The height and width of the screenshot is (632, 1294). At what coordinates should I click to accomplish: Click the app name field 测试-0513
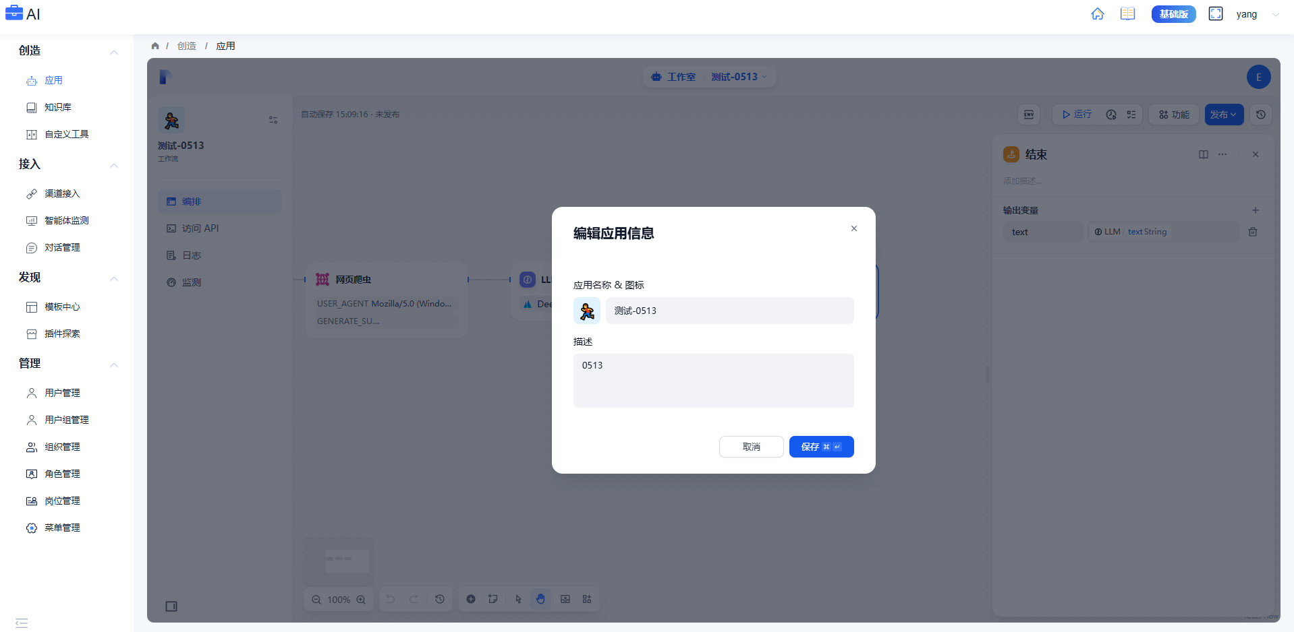coord(730,311)
